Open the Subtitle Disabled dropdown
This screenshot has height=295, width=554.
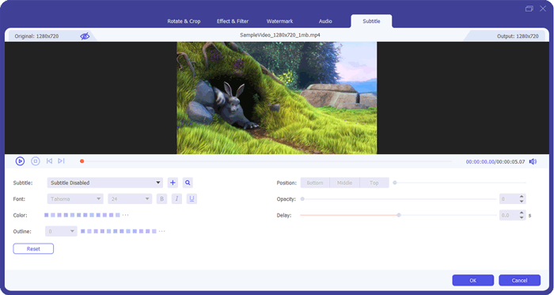(x=105, y=183)
